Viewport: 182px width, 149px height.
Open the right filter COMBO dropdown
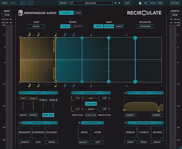[157, 115]
